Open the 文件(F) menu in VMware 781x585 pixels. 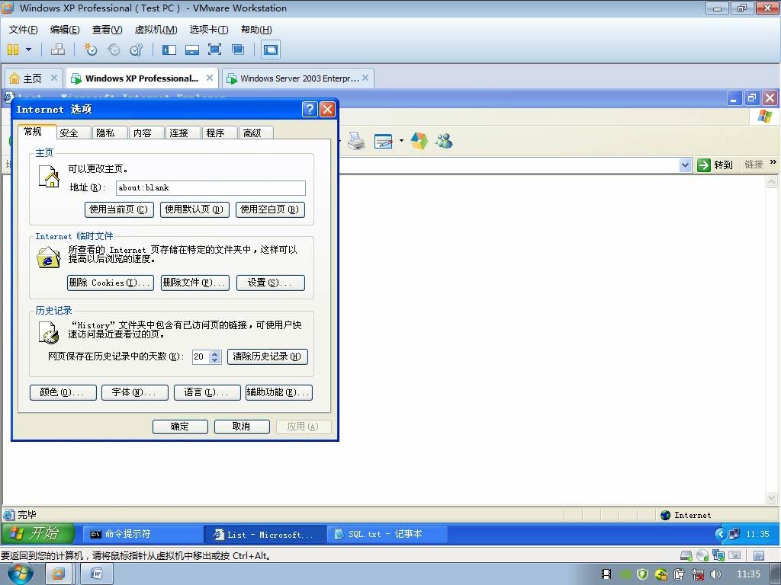coord(23,30)
